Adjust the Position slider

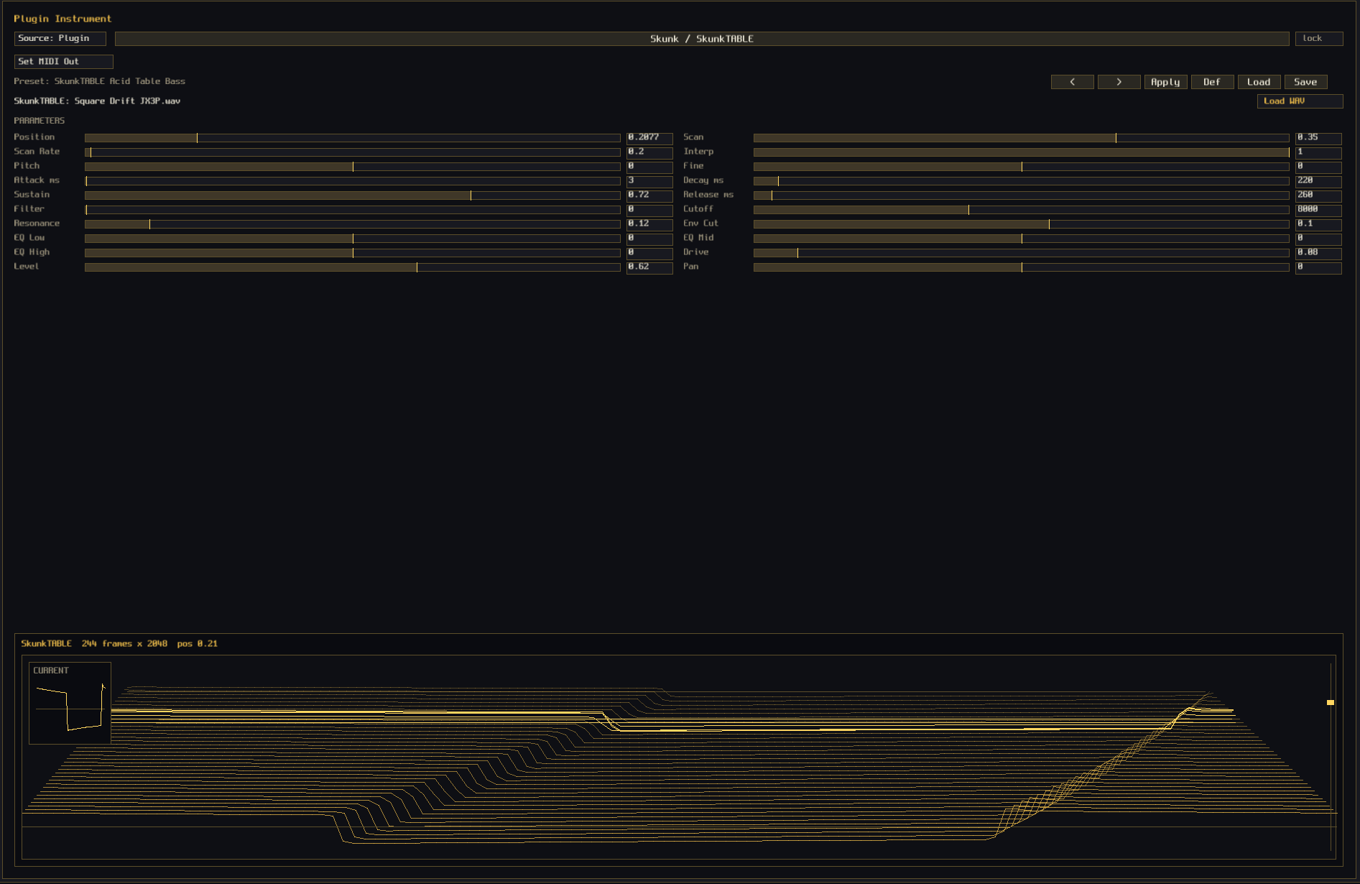click(352, 137)
